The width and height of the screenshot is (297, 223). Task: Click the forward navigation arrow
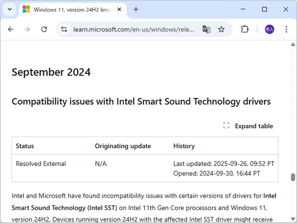coord(28,29)
